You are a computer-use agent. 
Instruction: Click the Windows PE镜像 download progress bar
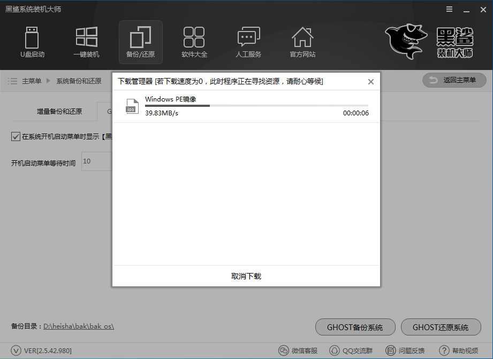pyautogui.click(x=257, y=106)
